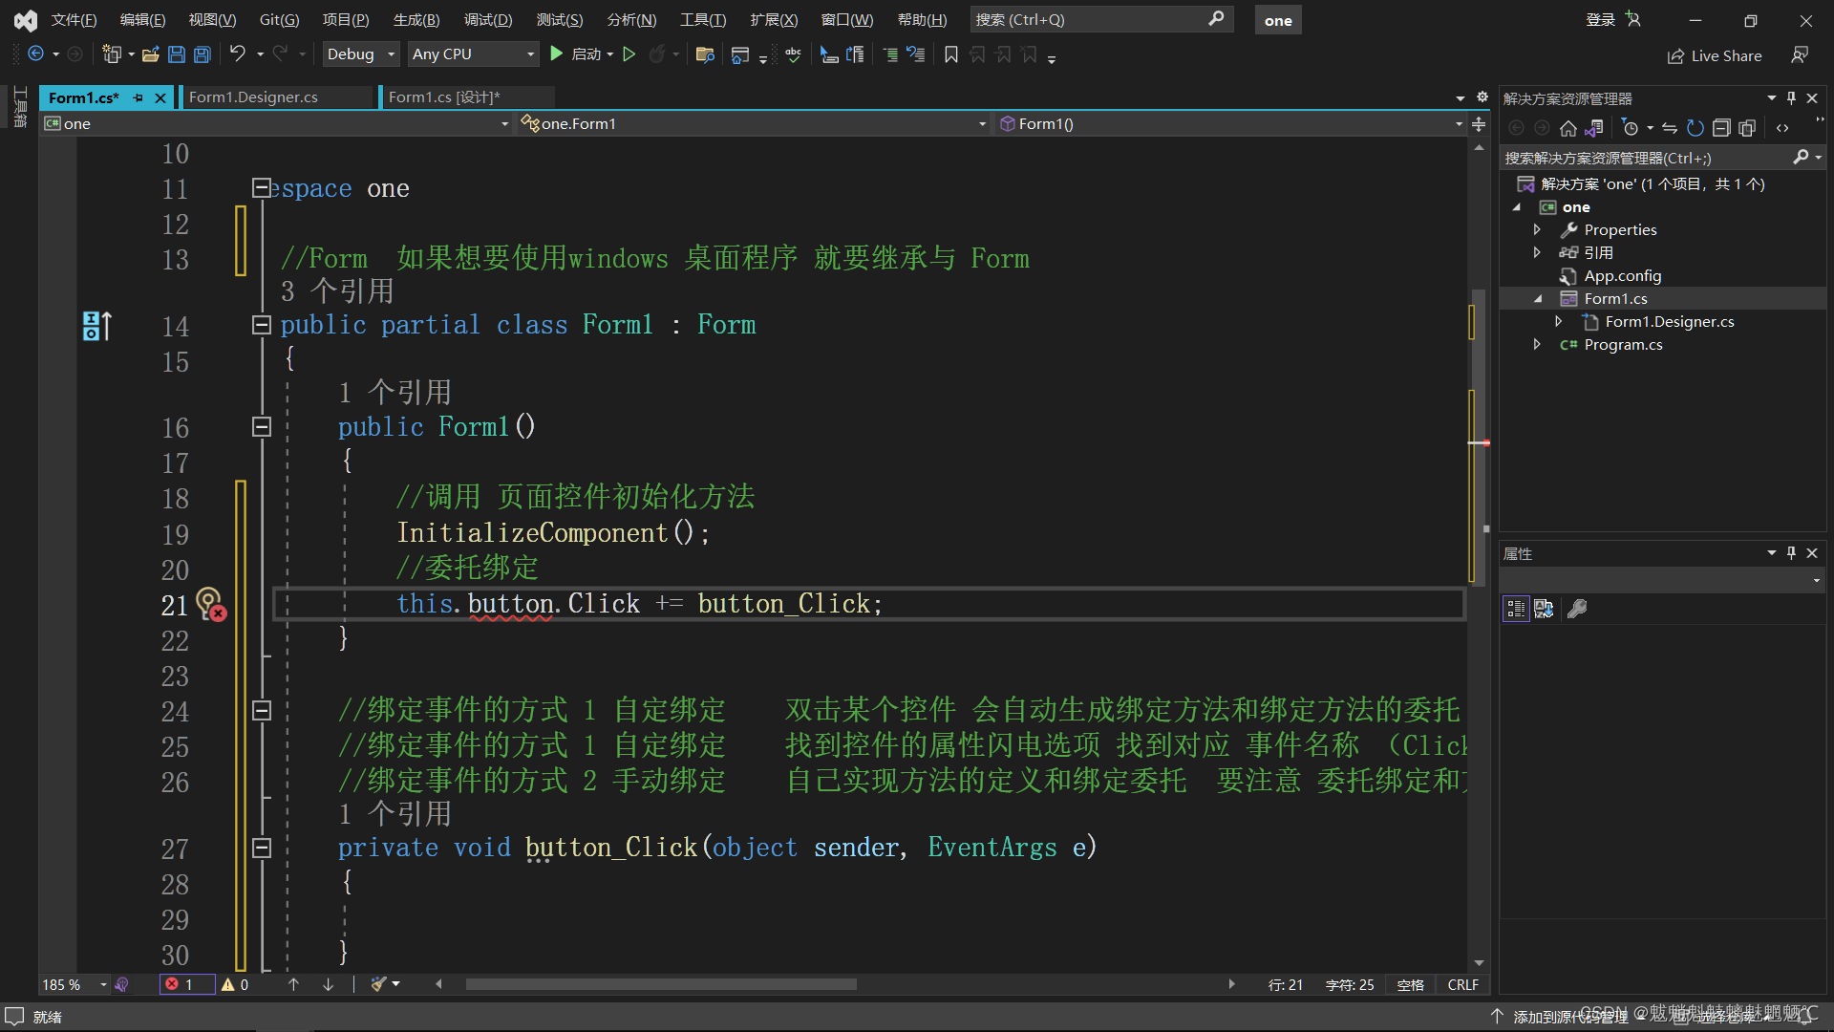
Task: Open the Any CPU platform dropdown
Action: tap(528, 54)
